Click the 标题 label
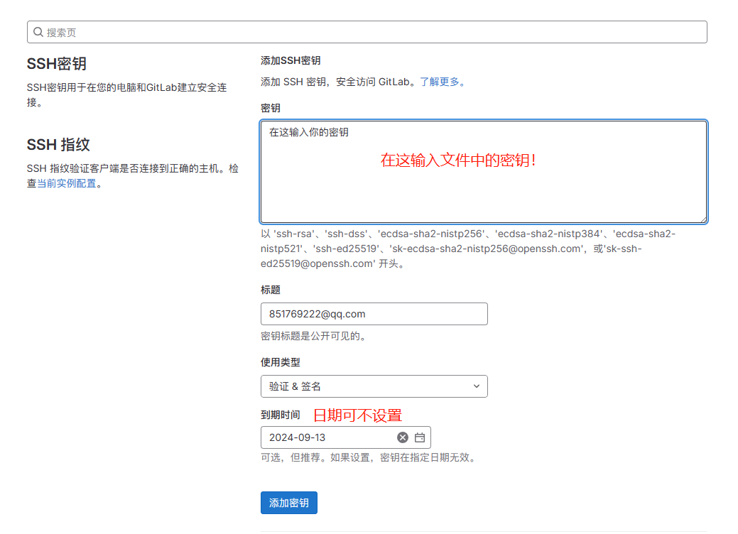Viewport: 738px width, 534px height. (x=271, y=290)
